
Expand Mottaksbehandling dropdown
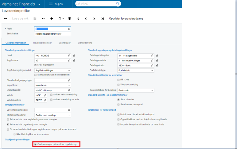click(69, 115)
